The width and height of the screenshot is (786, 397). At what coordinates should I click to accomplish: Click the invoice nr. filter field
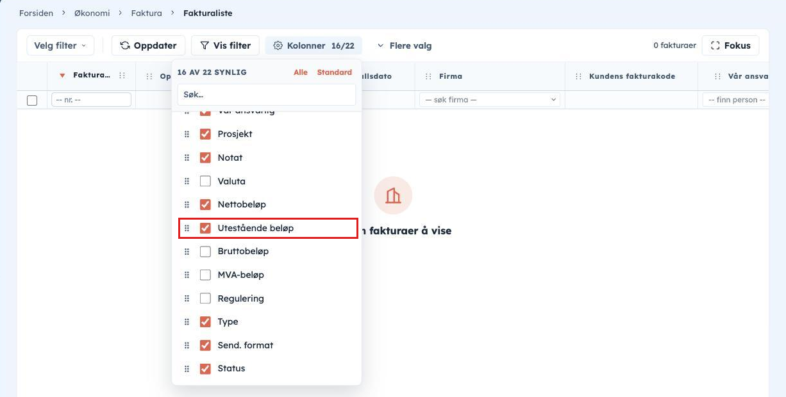tap(92, 100)
